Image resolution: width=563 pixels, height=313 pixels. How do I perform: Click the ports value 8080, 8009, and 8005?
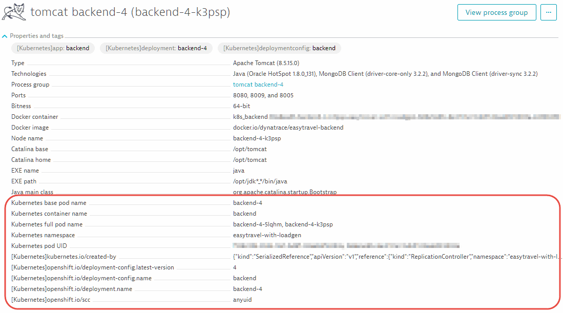pos(263,95)
